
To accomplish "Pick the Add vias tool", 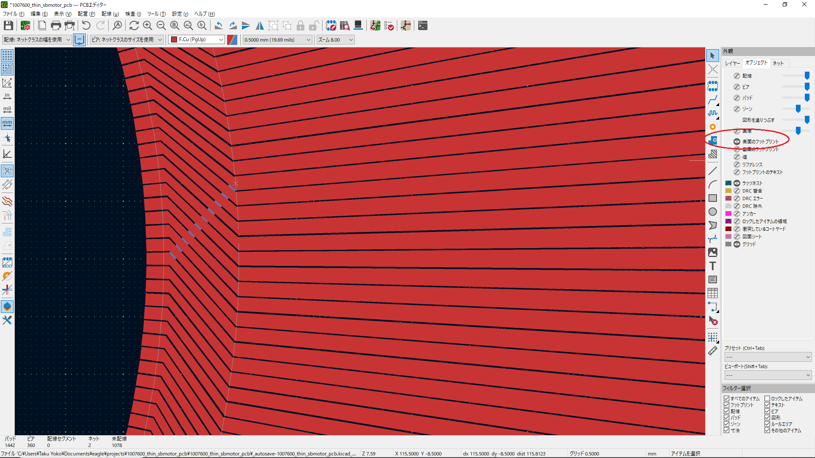I will pos(713,127).
